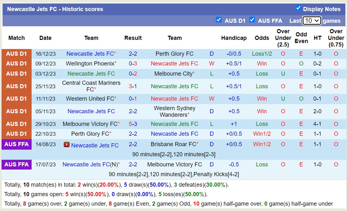Open the Perth Glory FC team link
The height and width of the screenshot is (211, 347).
(174, 53)
